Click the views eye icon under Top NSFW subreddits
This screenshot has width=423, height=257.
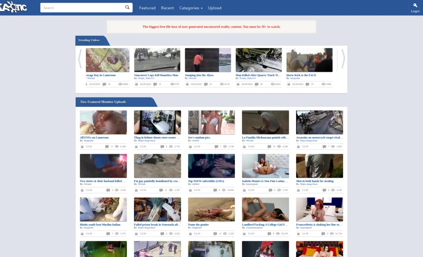(224, 190)
